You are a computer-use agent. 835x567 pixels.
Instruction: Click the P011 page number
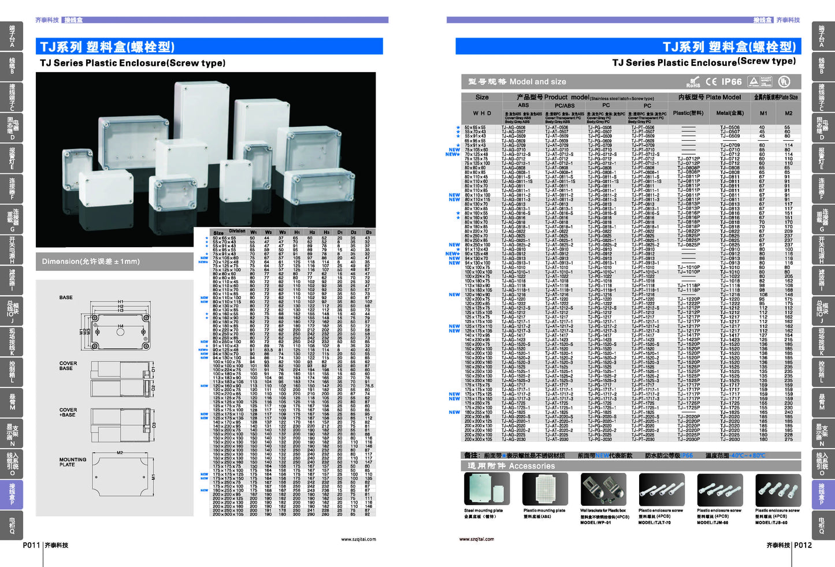pyautogui.click(x=31, y=545)
